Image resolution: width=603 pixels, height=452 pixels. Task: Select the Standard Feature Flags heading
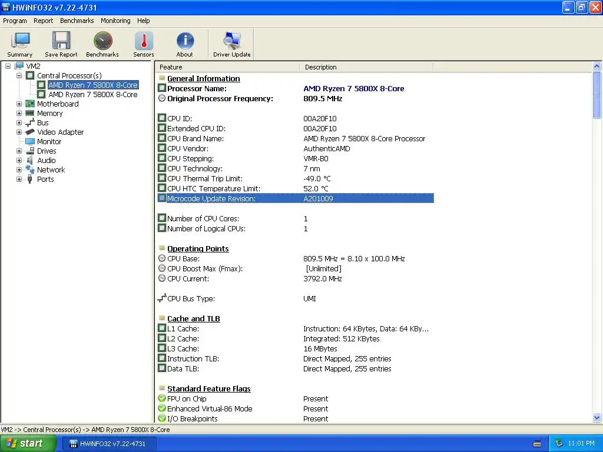pos(209,388)
